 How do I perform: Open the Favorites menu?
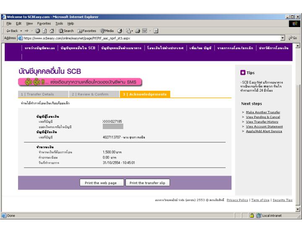[x=44, y=24]
